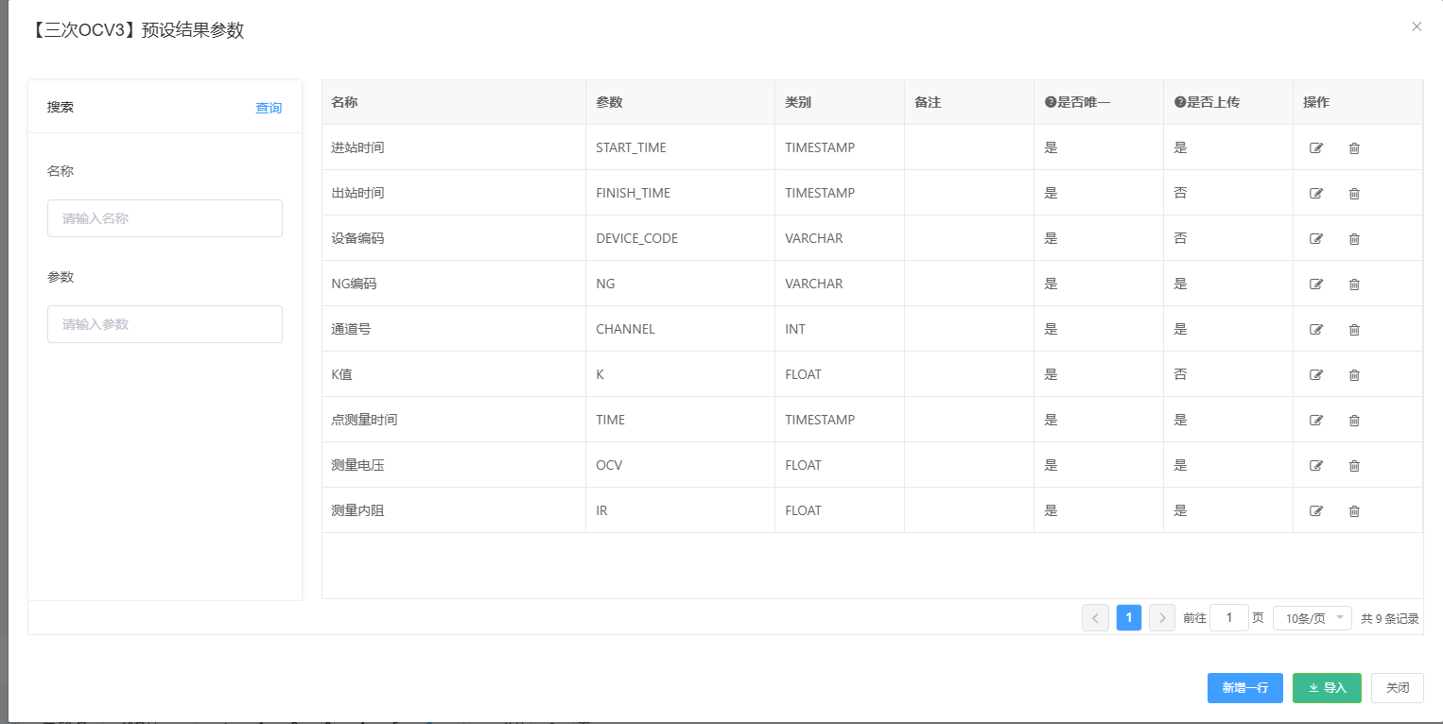The height and width of the screenshot is (724, 1443).
Task: Delete the 设备编码 row
Action: coord(1354,239)
